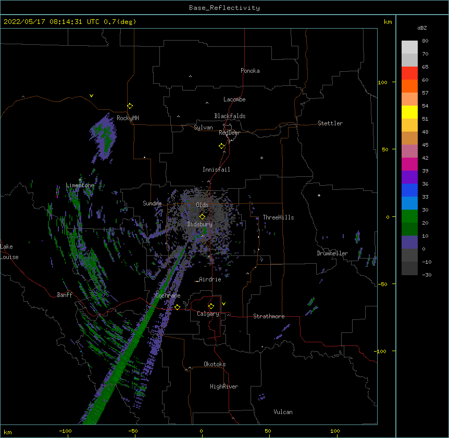Click the Olds town label
Viewport: 449px width, 438px height.
202,205
